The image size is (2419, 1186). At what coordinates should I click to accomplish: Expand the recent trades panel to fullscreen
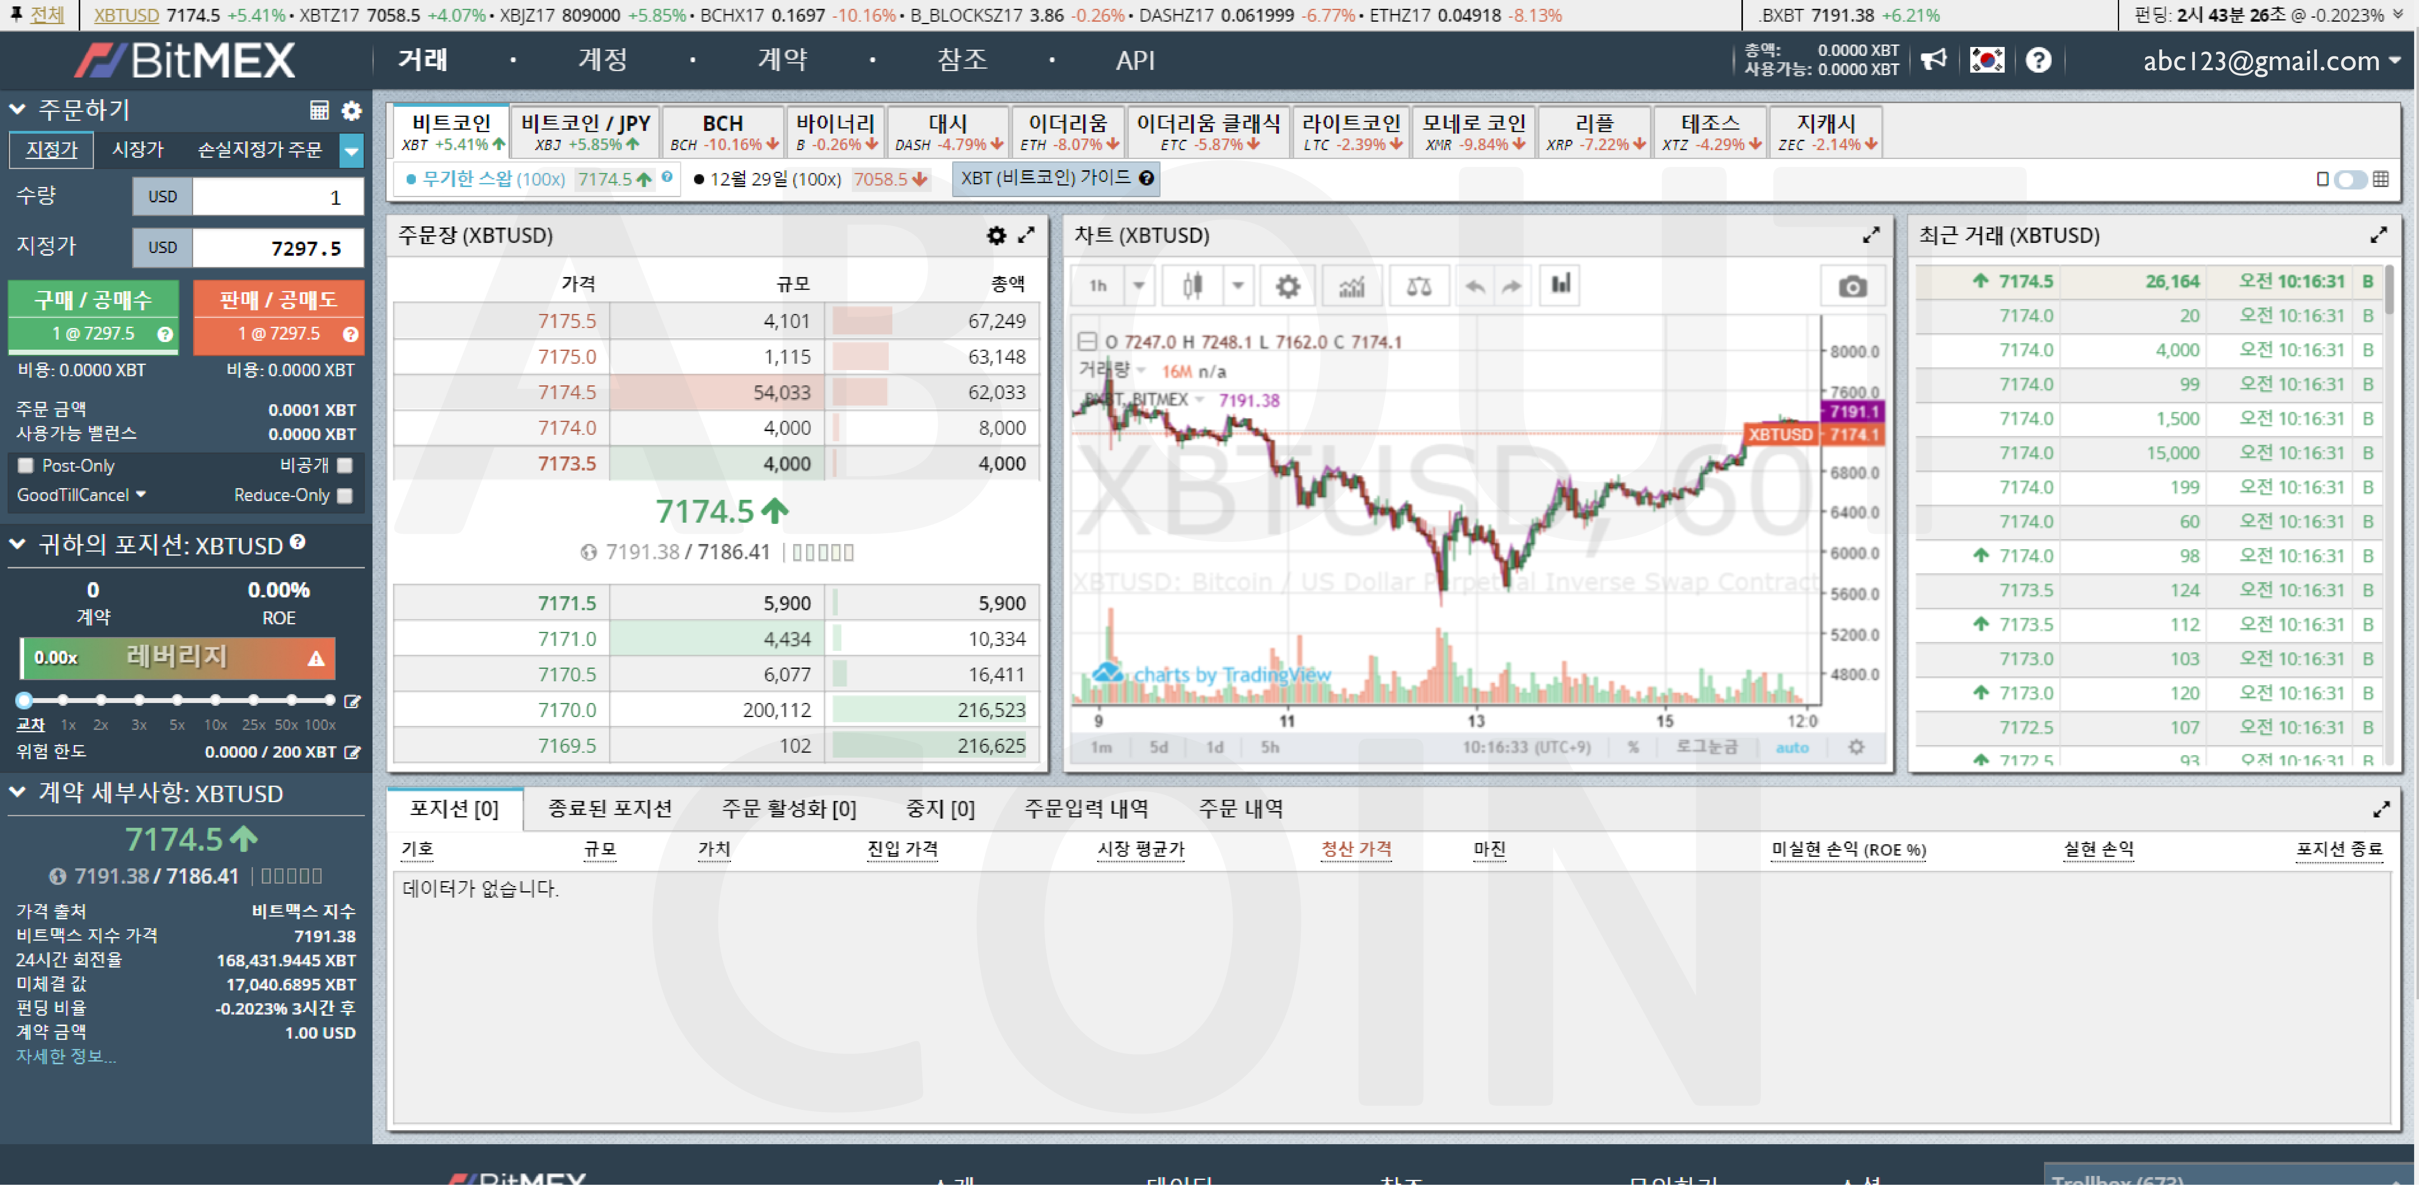tap(2379, 235)
